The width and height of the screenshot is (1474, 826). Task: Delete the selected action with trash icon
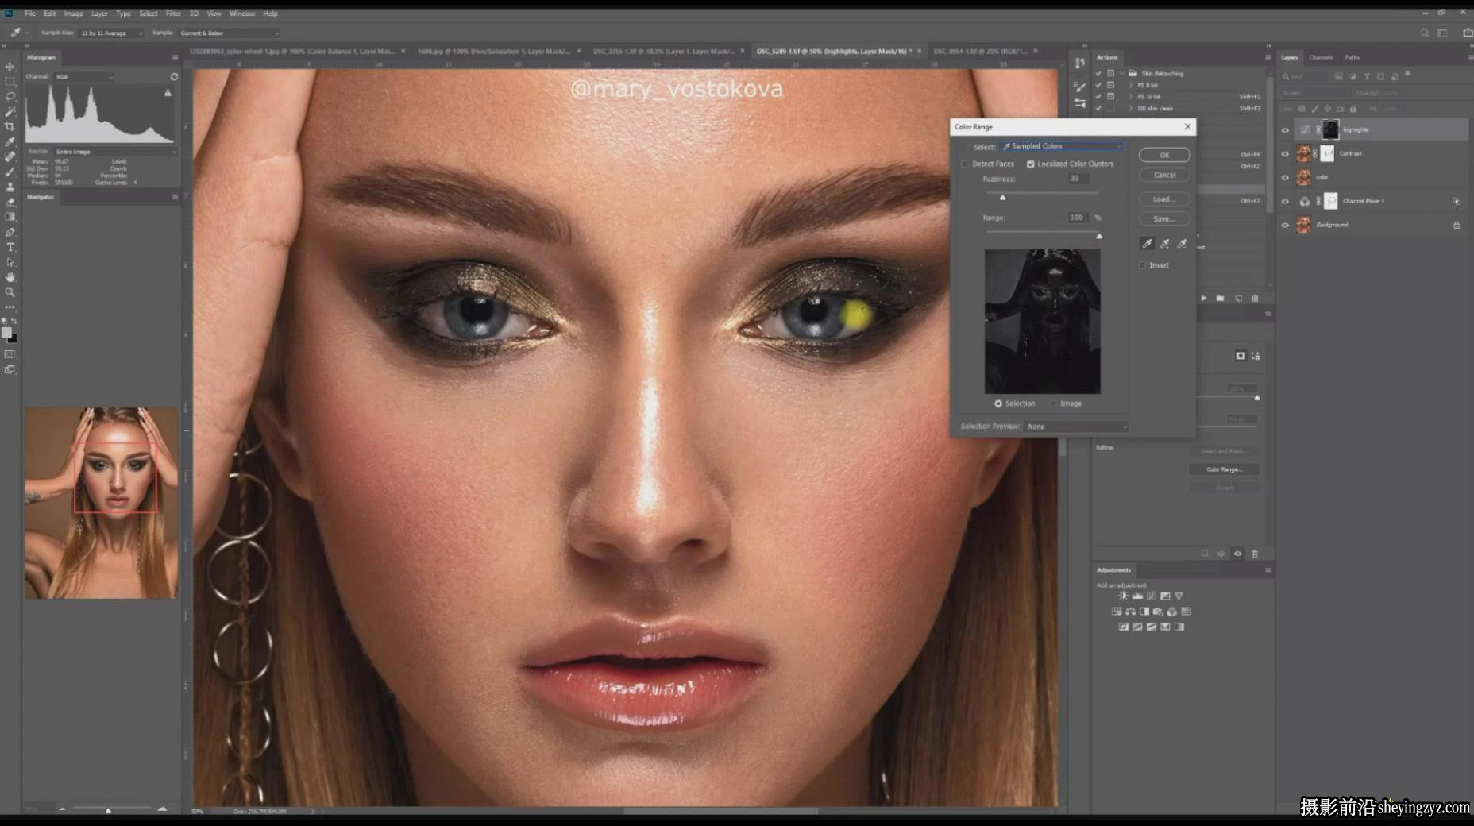[1255, 299]
